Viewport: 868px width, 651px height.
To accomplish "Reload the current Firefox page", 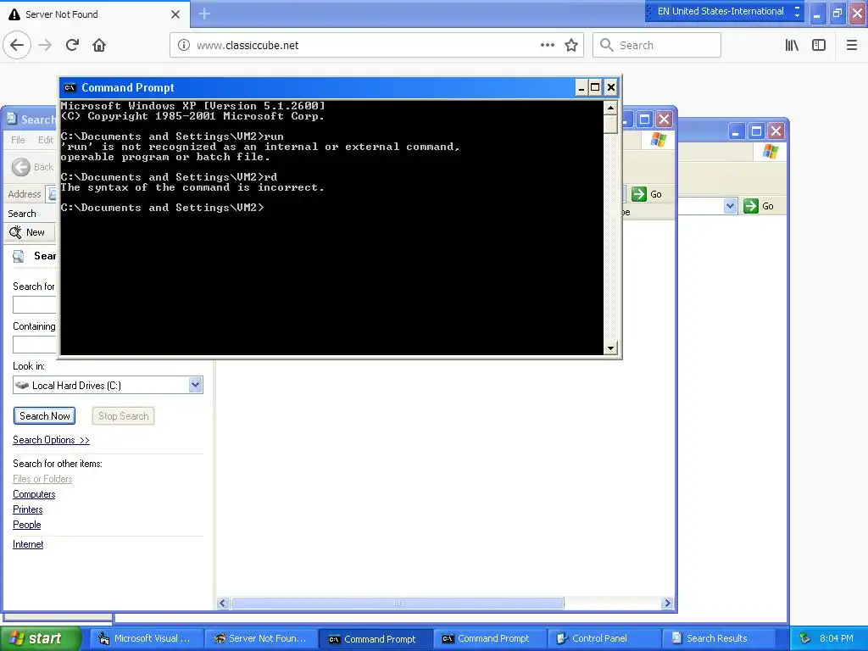I will coord(73,45).
